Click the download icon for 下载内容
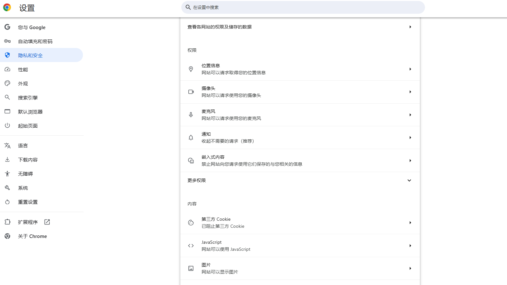The width and height of the screenshot is (507, 285). click(7, 159)
